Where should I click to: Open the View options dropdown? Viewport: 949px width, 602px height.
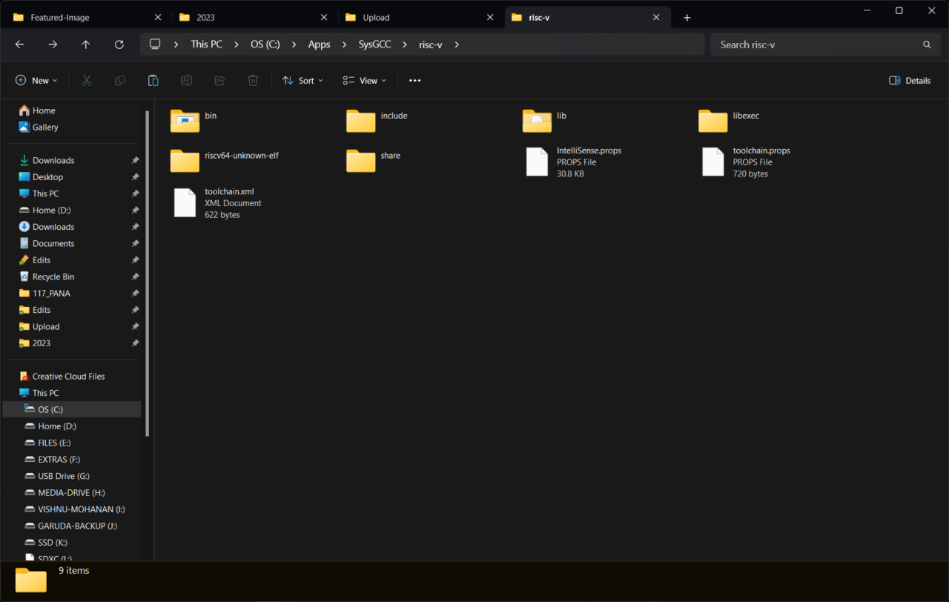(364, 80)
